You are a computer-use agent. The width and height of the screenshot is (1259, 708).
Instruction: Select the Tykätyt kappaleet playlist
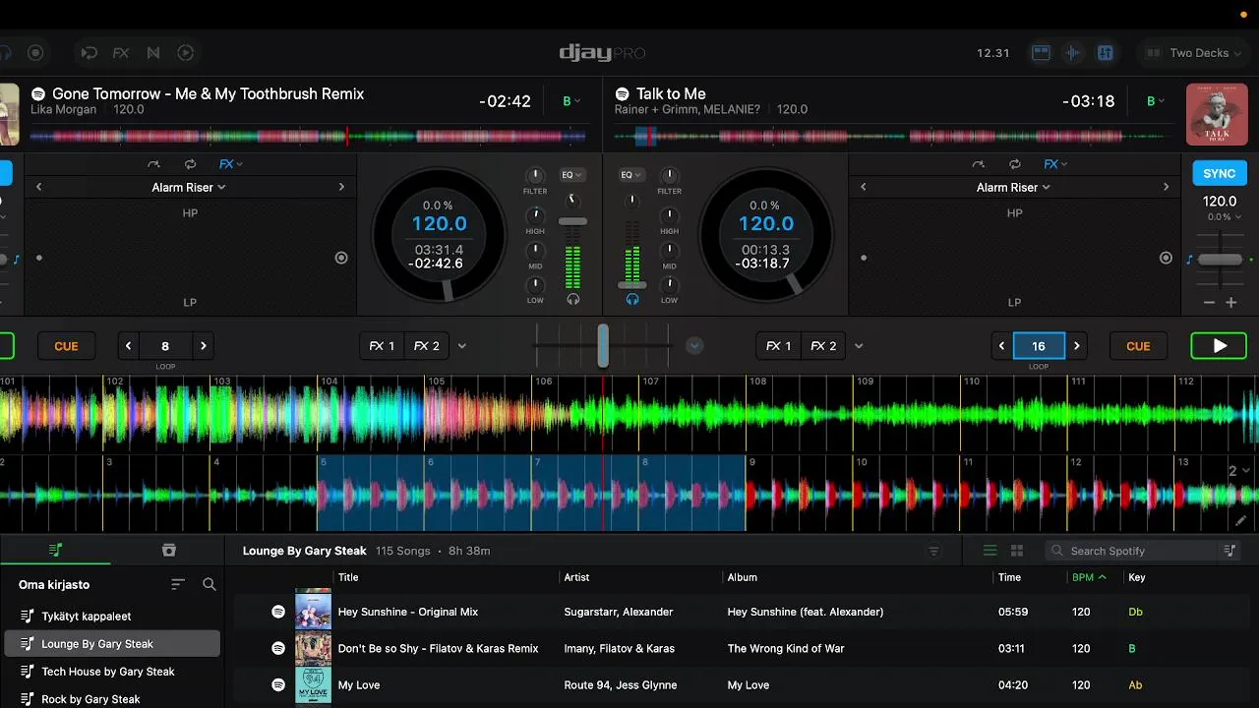pos(112,617)
